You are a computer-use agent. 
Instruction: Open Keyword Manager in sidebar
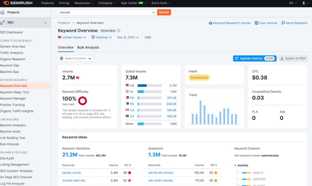(13, 98)
